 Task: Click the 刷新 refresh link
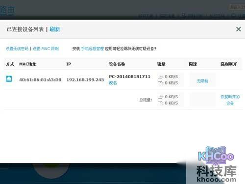point(55,29)
